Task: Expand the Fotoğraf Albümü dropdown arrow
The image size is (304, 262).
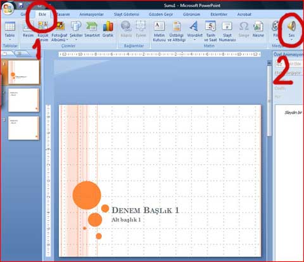Action: pos(67,40)
